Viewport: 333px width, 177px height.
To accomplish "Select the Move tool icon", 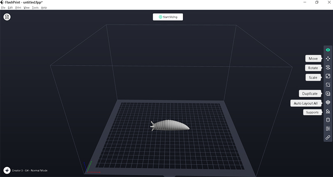I will point(328,59).
